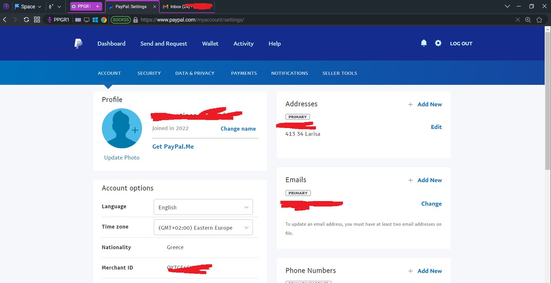Image resolution: width=551 pixels, height=283 pixels.
Task: Select the ACCOUNT settings tab
Action: (109, 73)
